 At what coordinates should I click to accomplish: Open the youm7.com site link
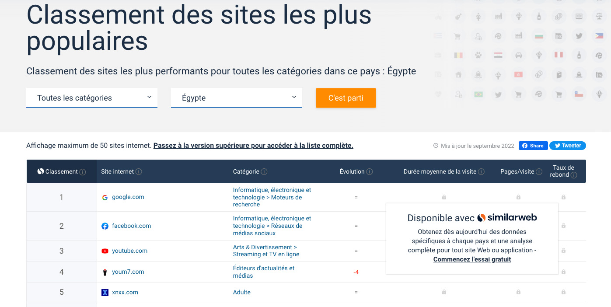click(128, 272)
